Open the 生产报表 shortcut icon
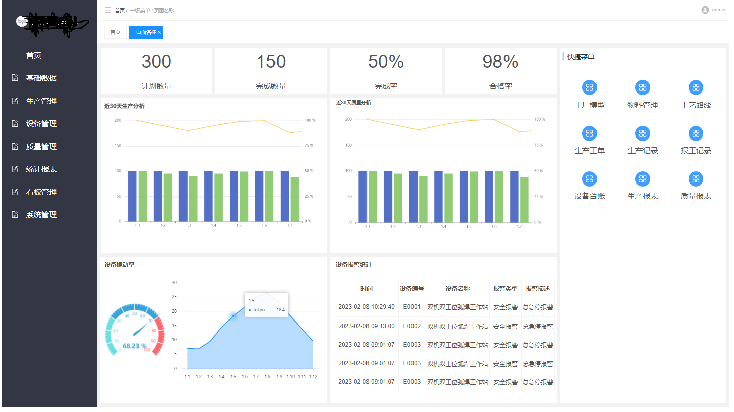734x412 pixels. pos(643,179)
